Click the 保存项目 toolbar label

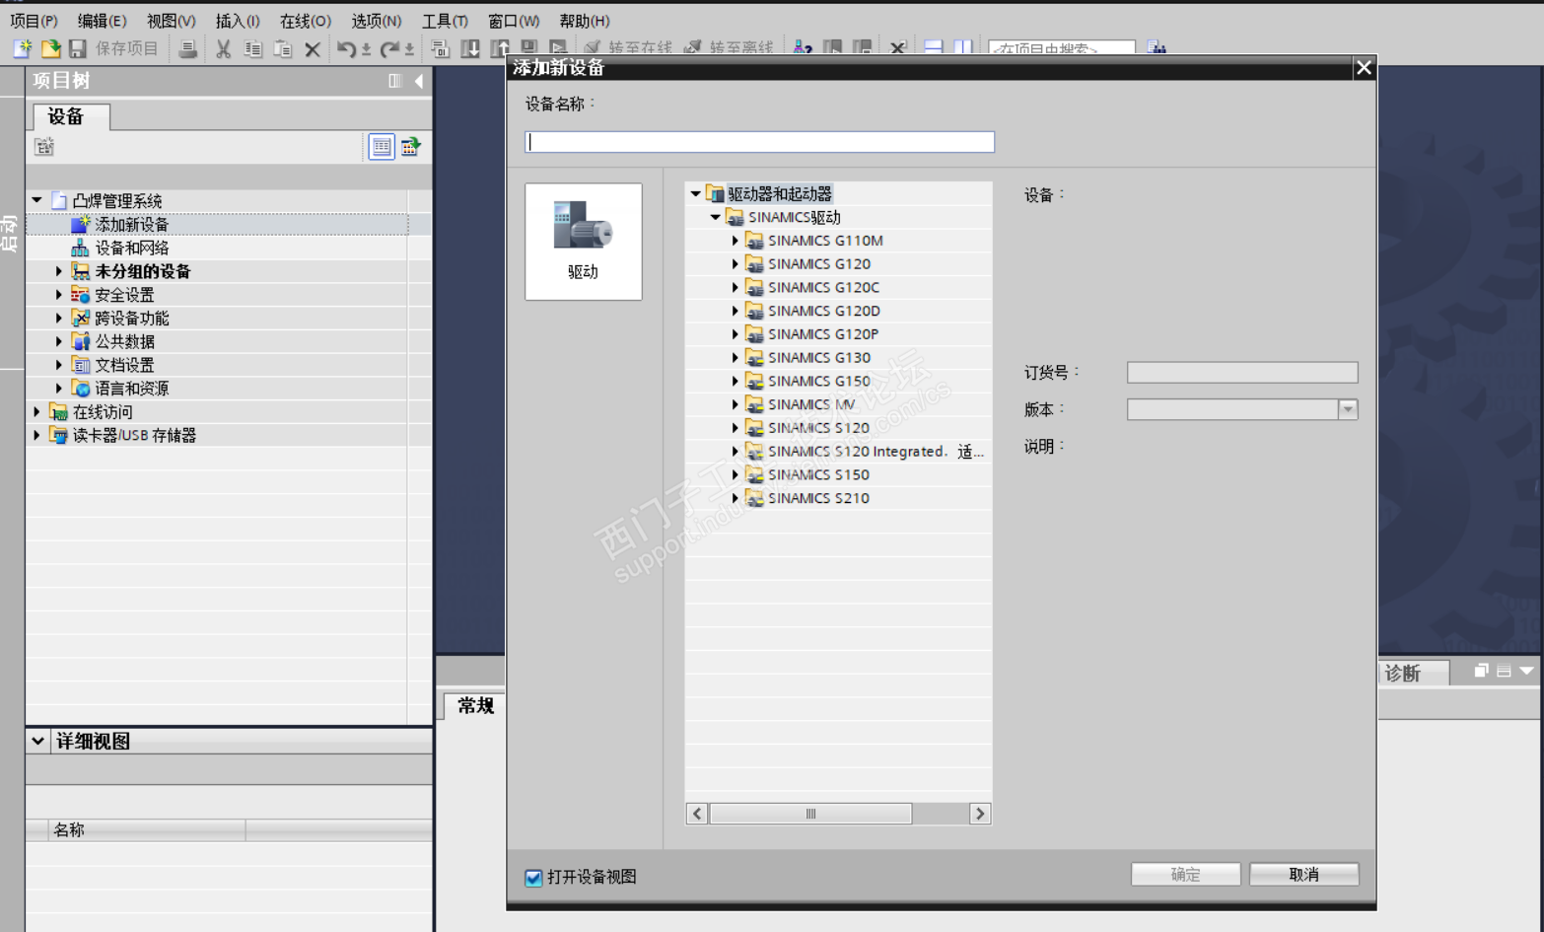[x=126, y=48]
